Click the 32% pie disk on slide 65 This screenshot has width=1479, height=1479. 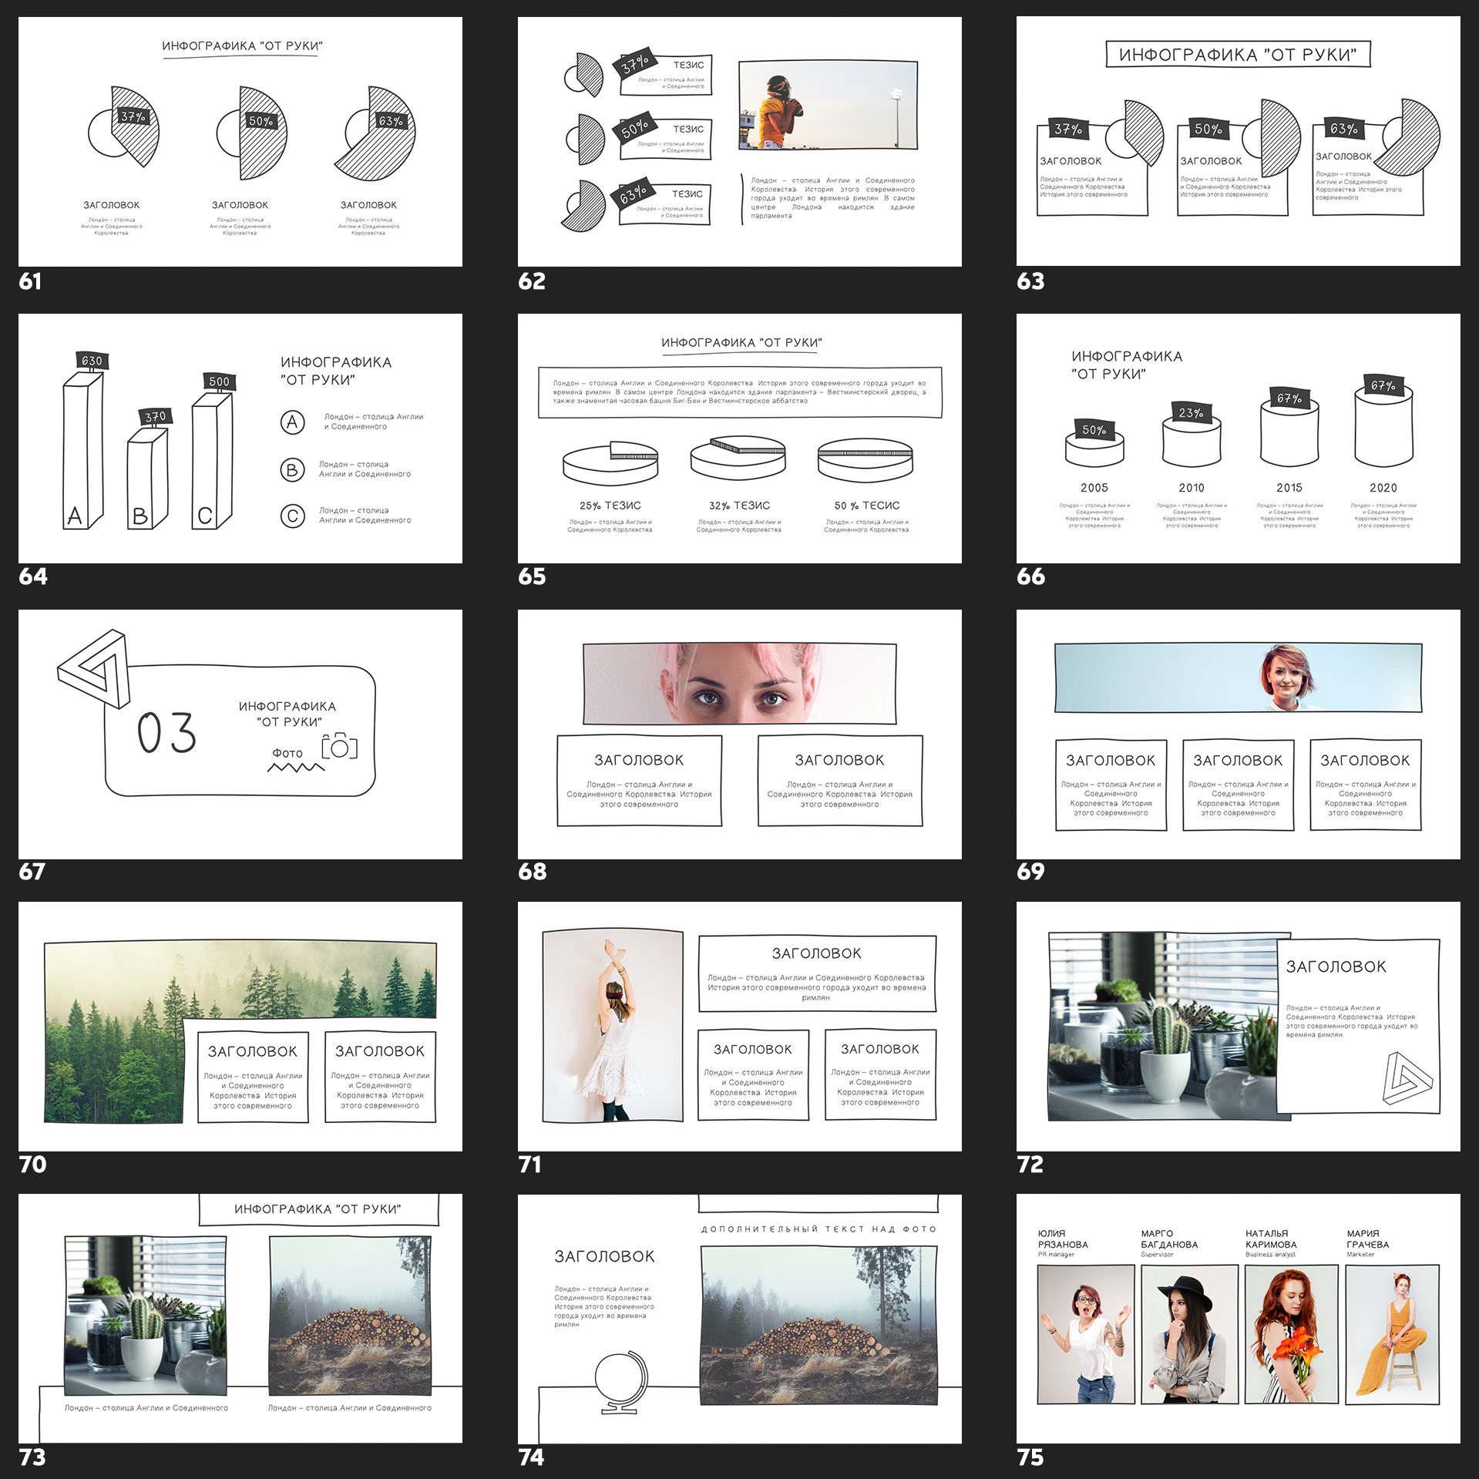(x=738, y=459)
